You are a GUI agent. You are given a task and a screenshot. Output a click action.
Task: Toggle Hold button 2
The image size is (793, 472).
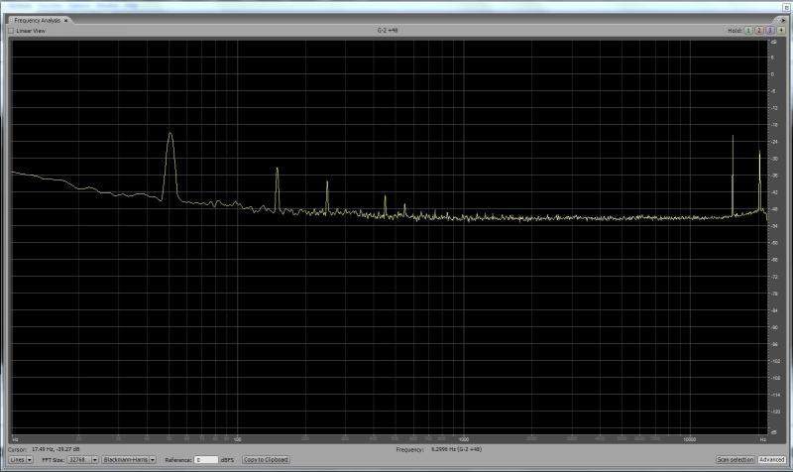coord(759,31)
